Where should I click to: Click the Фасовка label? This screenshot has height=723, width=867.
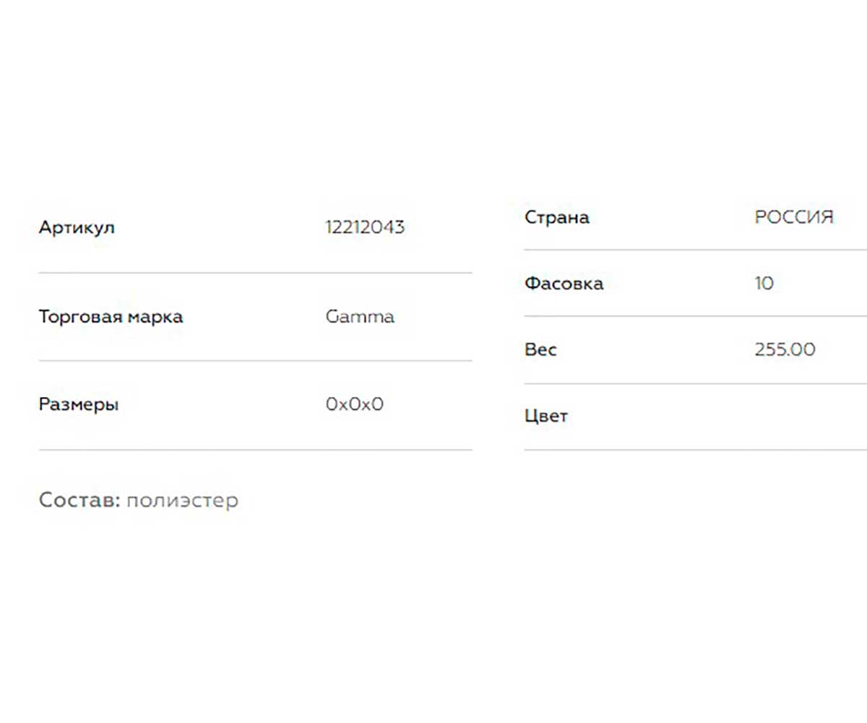[x=564, y=283]
